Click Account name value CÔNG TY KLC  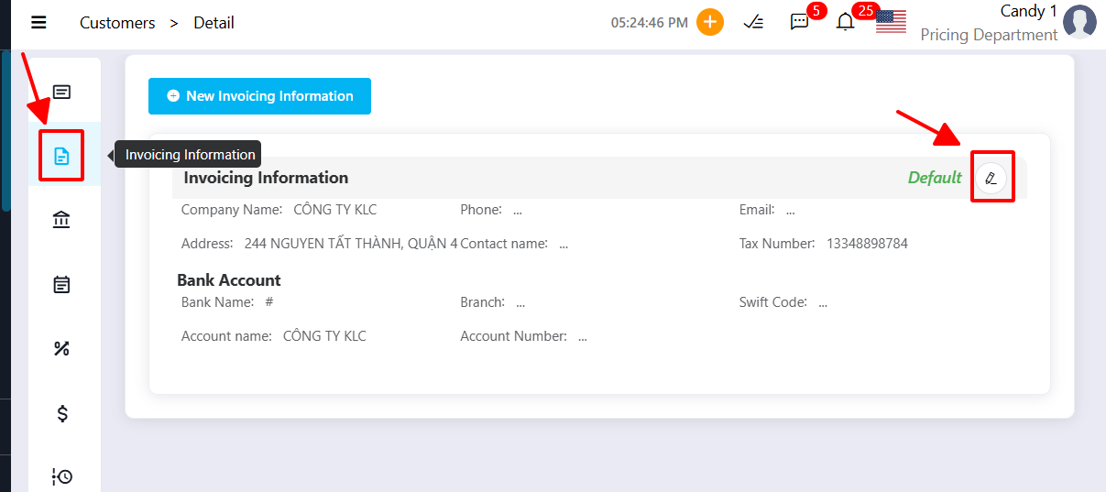pyautogui.click(x=324, y=336)
